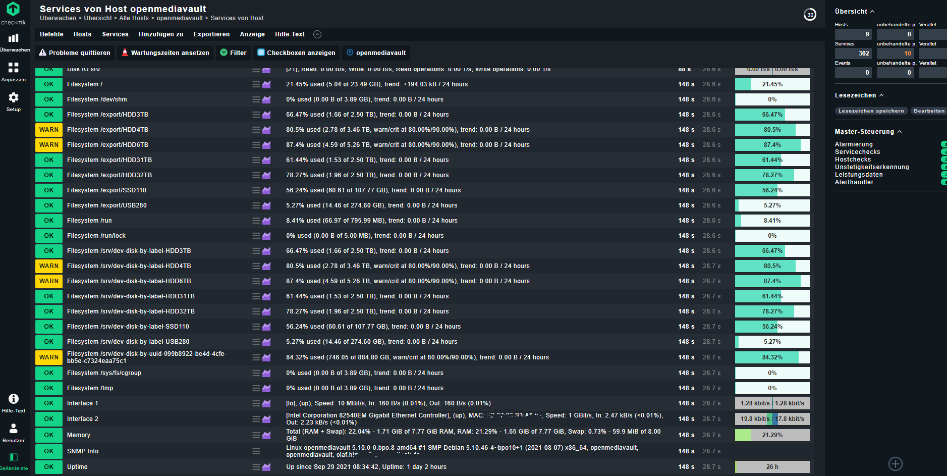Viewport: 947px width, 476px height.
Task: Open the Überwachen monitoring menu
Action: (14, 42)
